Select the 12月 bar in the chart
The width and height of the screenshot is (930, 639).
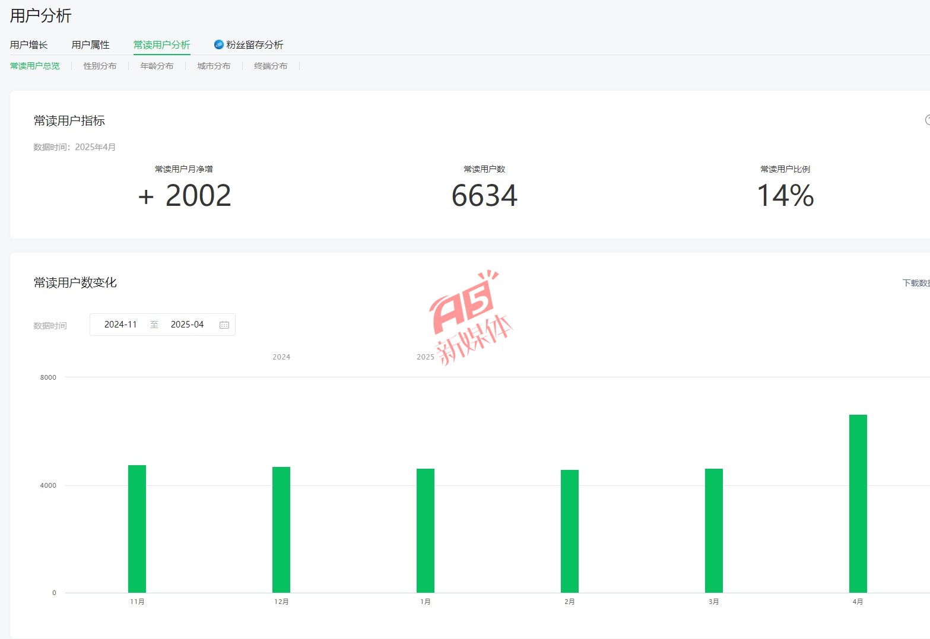click(x=281, y=529)
